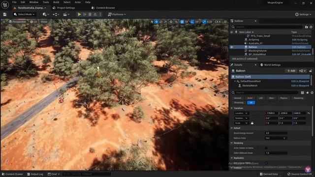This screenshot has height=177, width=315.
Task: Open the Window menu
Action: click(34, 2)
